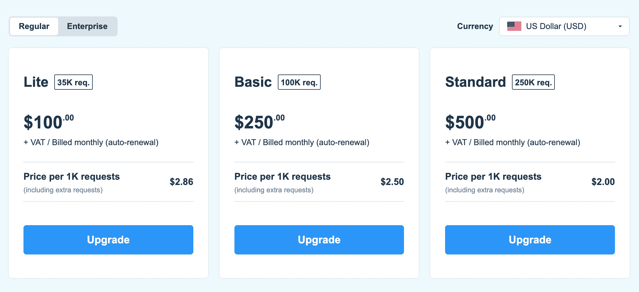The width and height of the screenshot is (639, 292).
Task: Click the 35K req. badge
Action: point(73,82)
